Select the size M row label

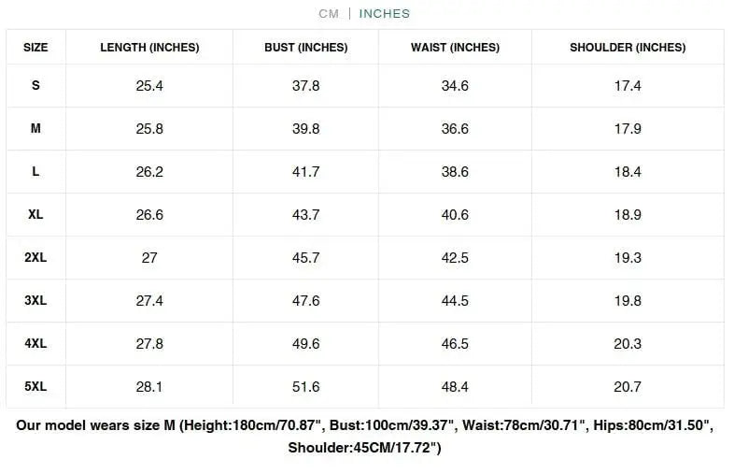35,129
